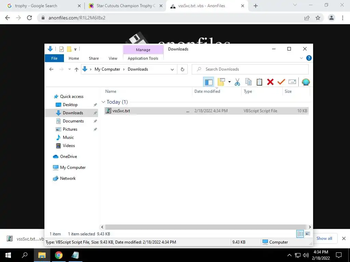Select Network in navigation pane

68,178
